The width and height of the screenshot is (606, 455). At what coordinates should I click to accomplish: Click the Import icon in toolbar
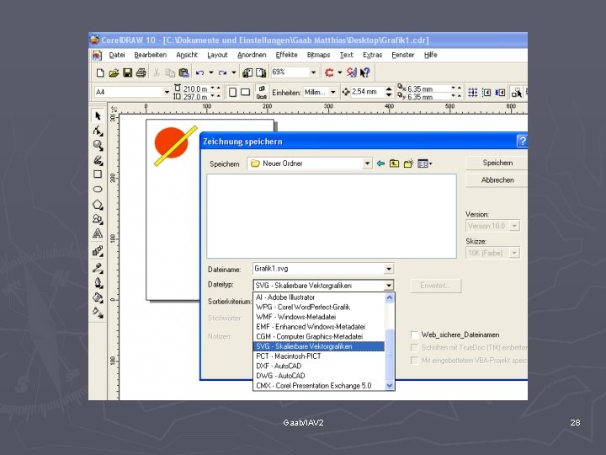pyautogui.click(x=247, y=72)
